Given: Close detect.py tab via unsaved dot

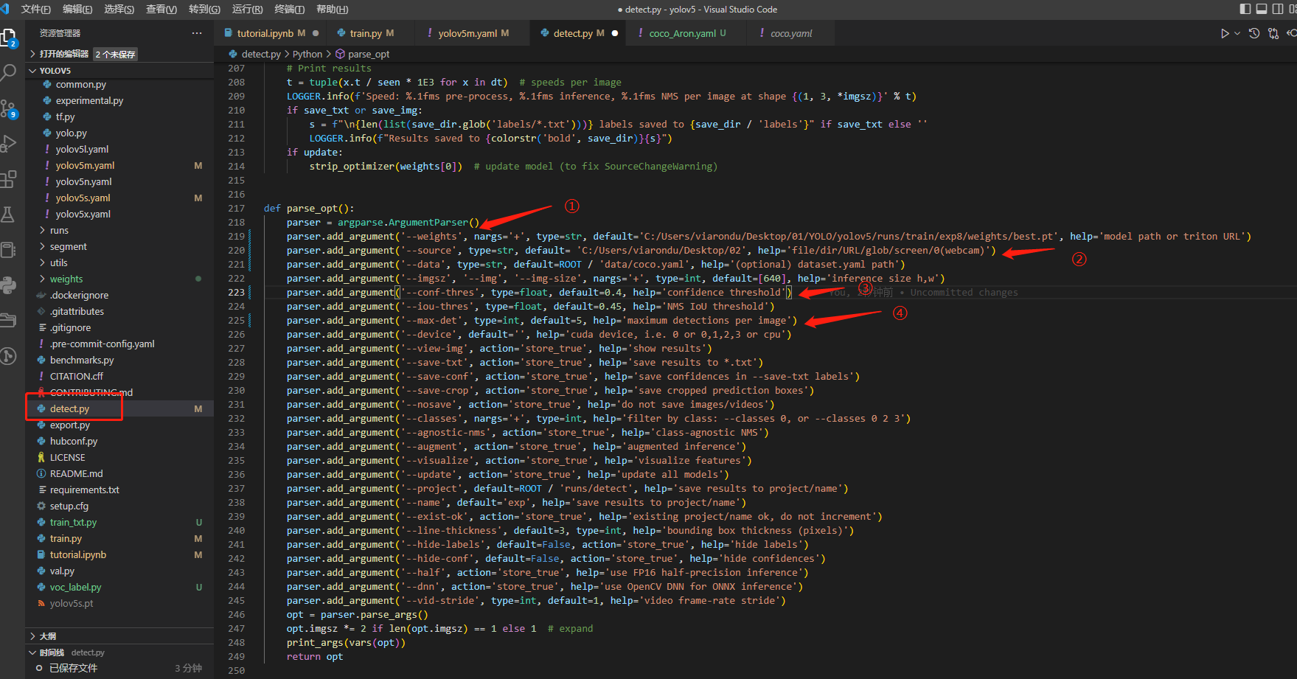Looking at the screenshot, I should [x=615, y=33].
